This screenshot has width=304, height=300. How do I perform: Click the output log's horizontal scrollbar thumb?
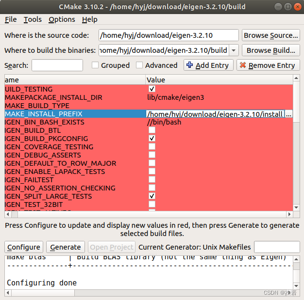coord(43,293)
